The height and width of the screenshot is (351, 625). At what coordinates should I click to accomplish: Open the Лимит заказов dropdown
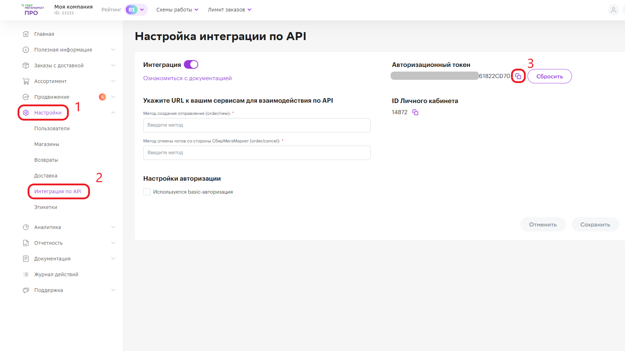pos(229,10)
